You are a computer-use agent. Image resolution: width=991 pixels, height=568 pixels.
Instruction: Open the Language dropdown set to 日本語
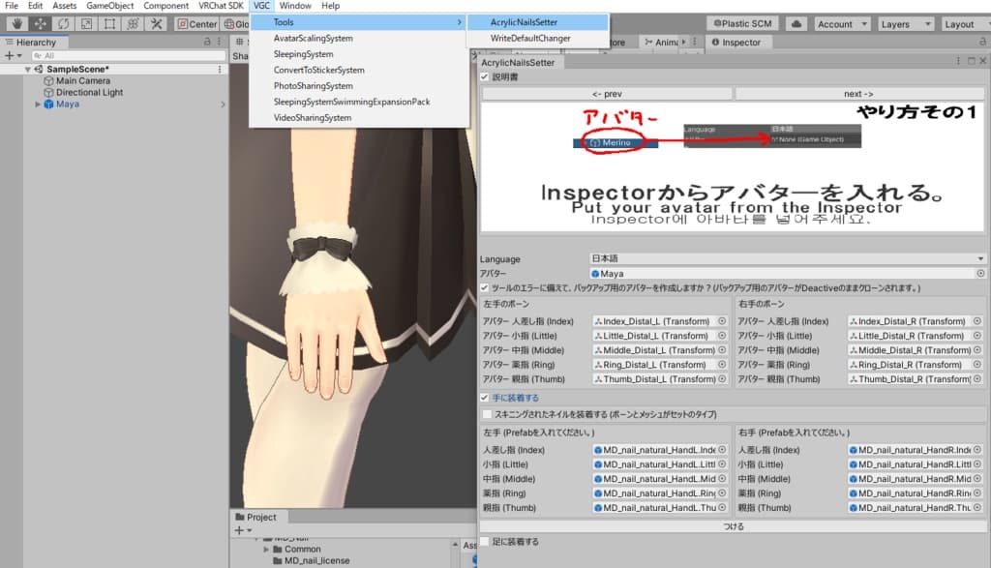pyautogui.click(x=788, y=259)
